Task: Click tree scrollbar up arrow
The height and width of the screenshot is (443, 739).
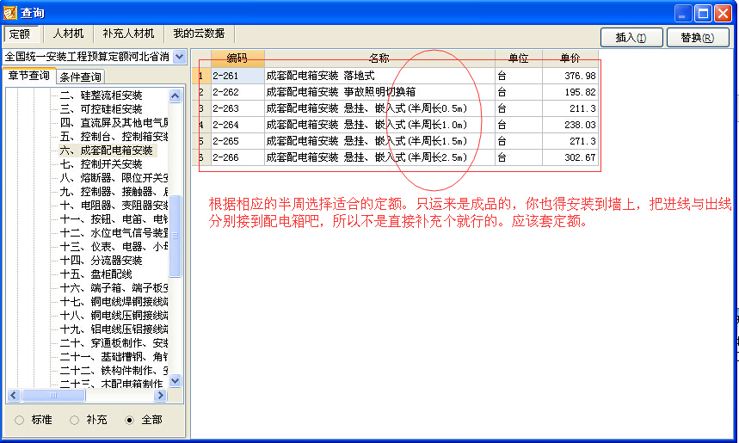Action: tap(175, 95)
